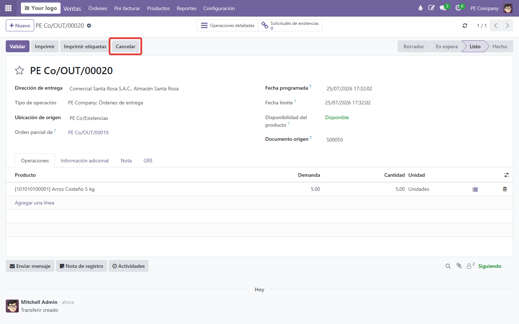Screen dimensions: 519x324
Task: Search the chatter messages with magnifier icon
Action: click(448, 266)
